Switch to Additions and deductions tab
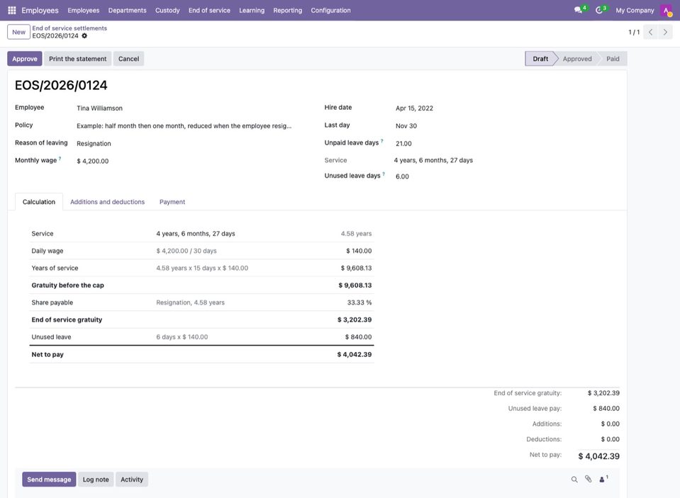 click(x=108, y=202)
